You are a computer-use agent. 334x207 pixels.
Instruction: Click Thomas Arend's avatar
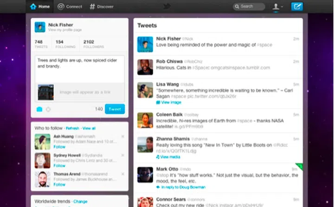pyautogui.click(x=42, y=179)
